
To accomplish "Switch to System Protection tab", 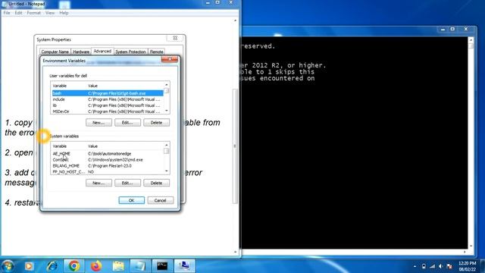I will (x=130, y=52).
